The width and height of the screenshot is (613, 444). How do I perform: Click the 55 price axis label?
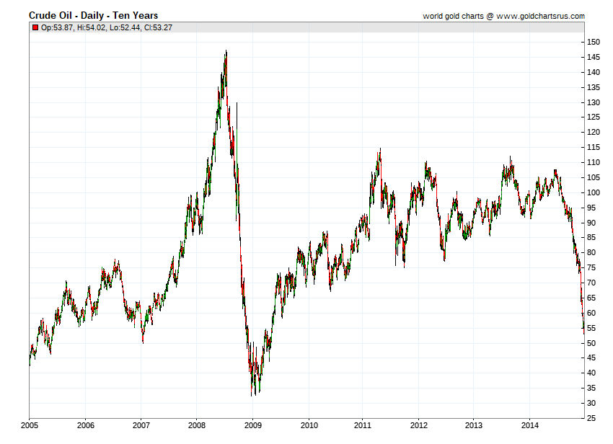591,328
